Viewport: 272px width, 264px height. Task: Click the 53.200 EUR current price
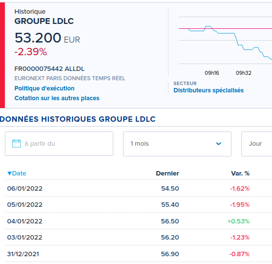(47, 38)
